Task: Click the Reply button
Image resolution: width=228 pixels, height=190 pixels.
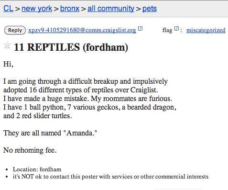Action: coord(15,30)
